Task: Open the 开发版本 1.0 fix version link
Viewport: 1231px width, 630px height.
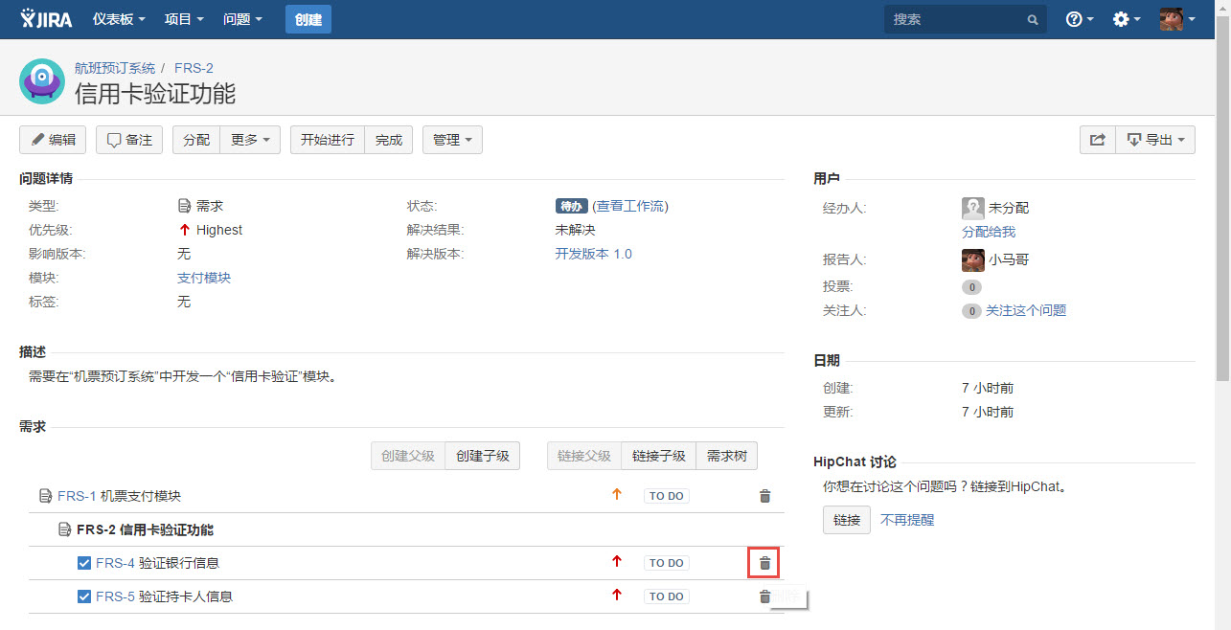Action: click(594, 254)
